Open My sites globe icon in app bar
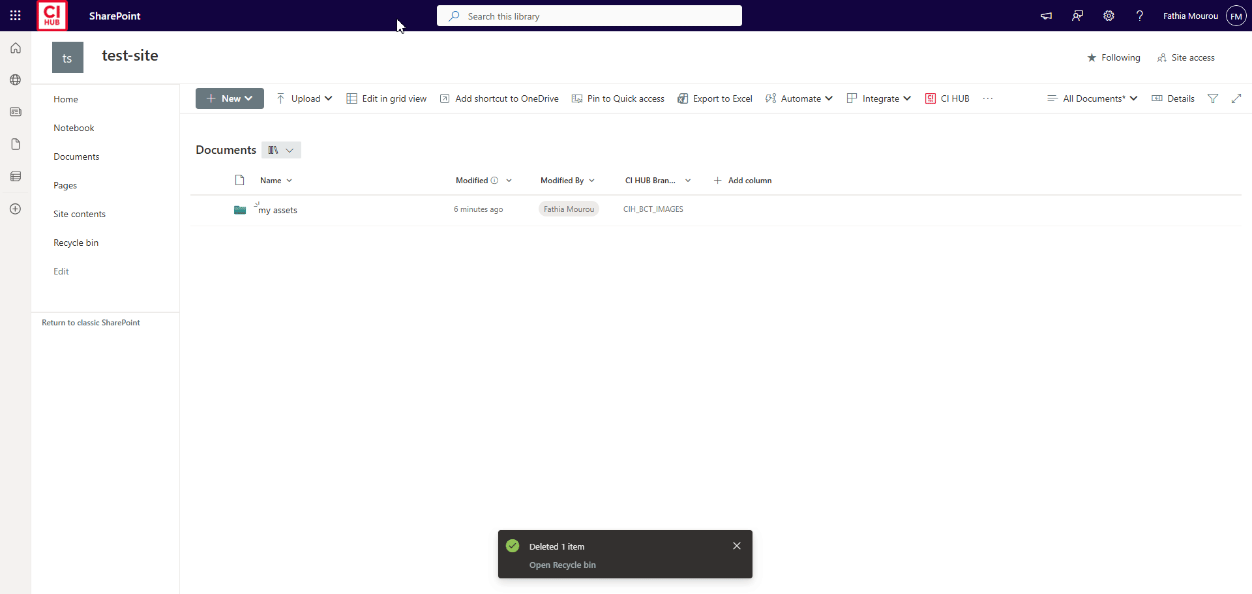This screenshot has width=1252, height=594. pyautogui.click(x=16, y=80)
